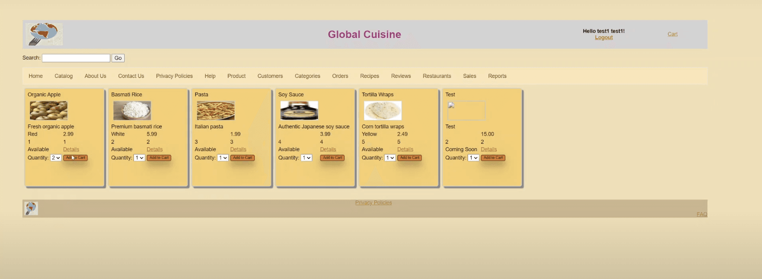View Soy Sauce Details link
The width and height of the screenshot is (762, 279).
[x=328, y=150]
